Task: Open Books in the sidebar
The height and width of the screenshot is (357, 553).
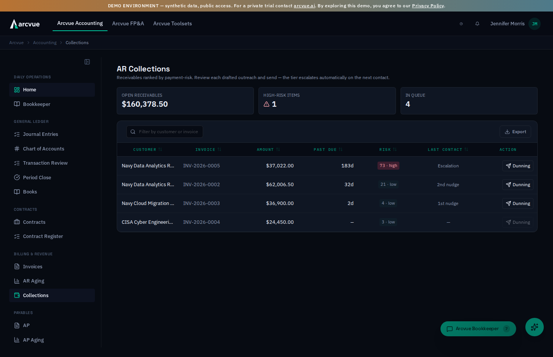Action: pyautogui.click(x=52, y=192)
